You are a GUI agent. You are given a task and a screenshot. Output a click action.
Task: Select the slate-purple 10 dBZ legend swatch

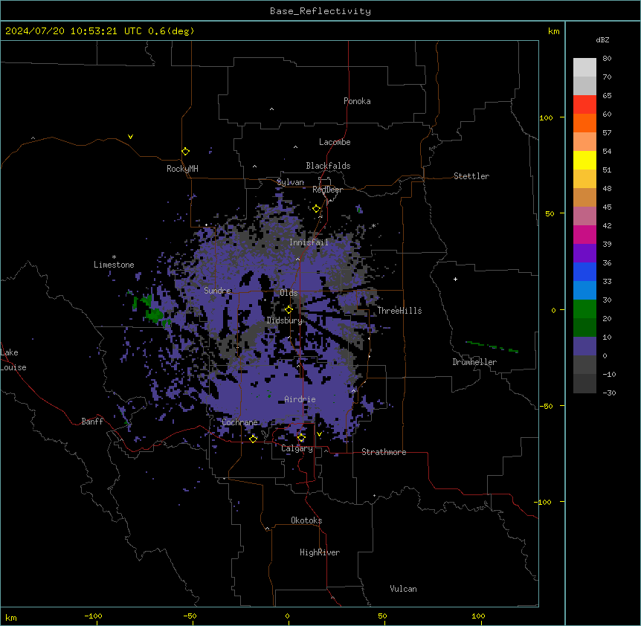584,346
